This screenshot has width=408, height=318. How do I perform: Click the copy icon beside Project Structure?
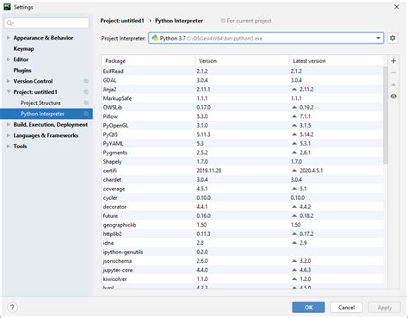click(86, 103)
